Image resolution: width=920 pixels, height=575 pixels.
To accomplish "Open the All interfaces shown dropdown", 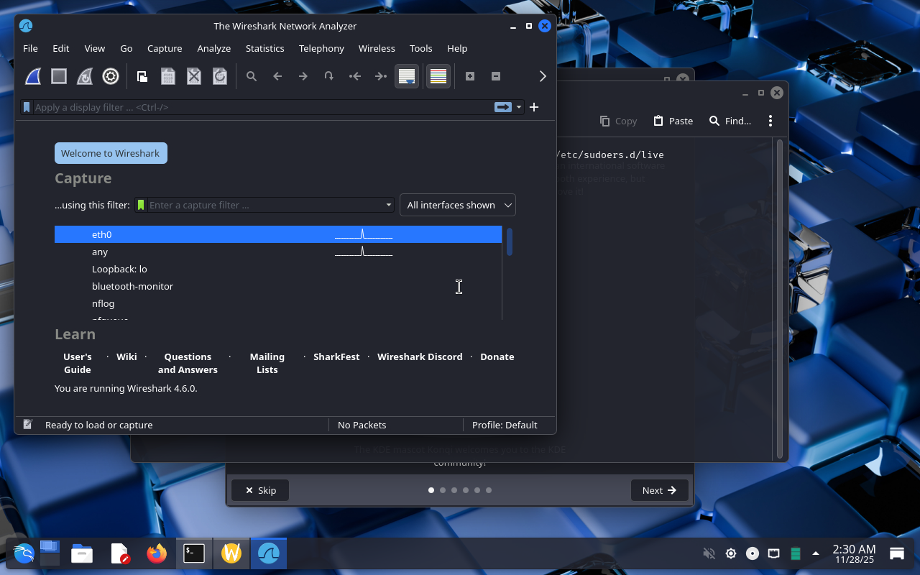I will [x=458, y=205].
